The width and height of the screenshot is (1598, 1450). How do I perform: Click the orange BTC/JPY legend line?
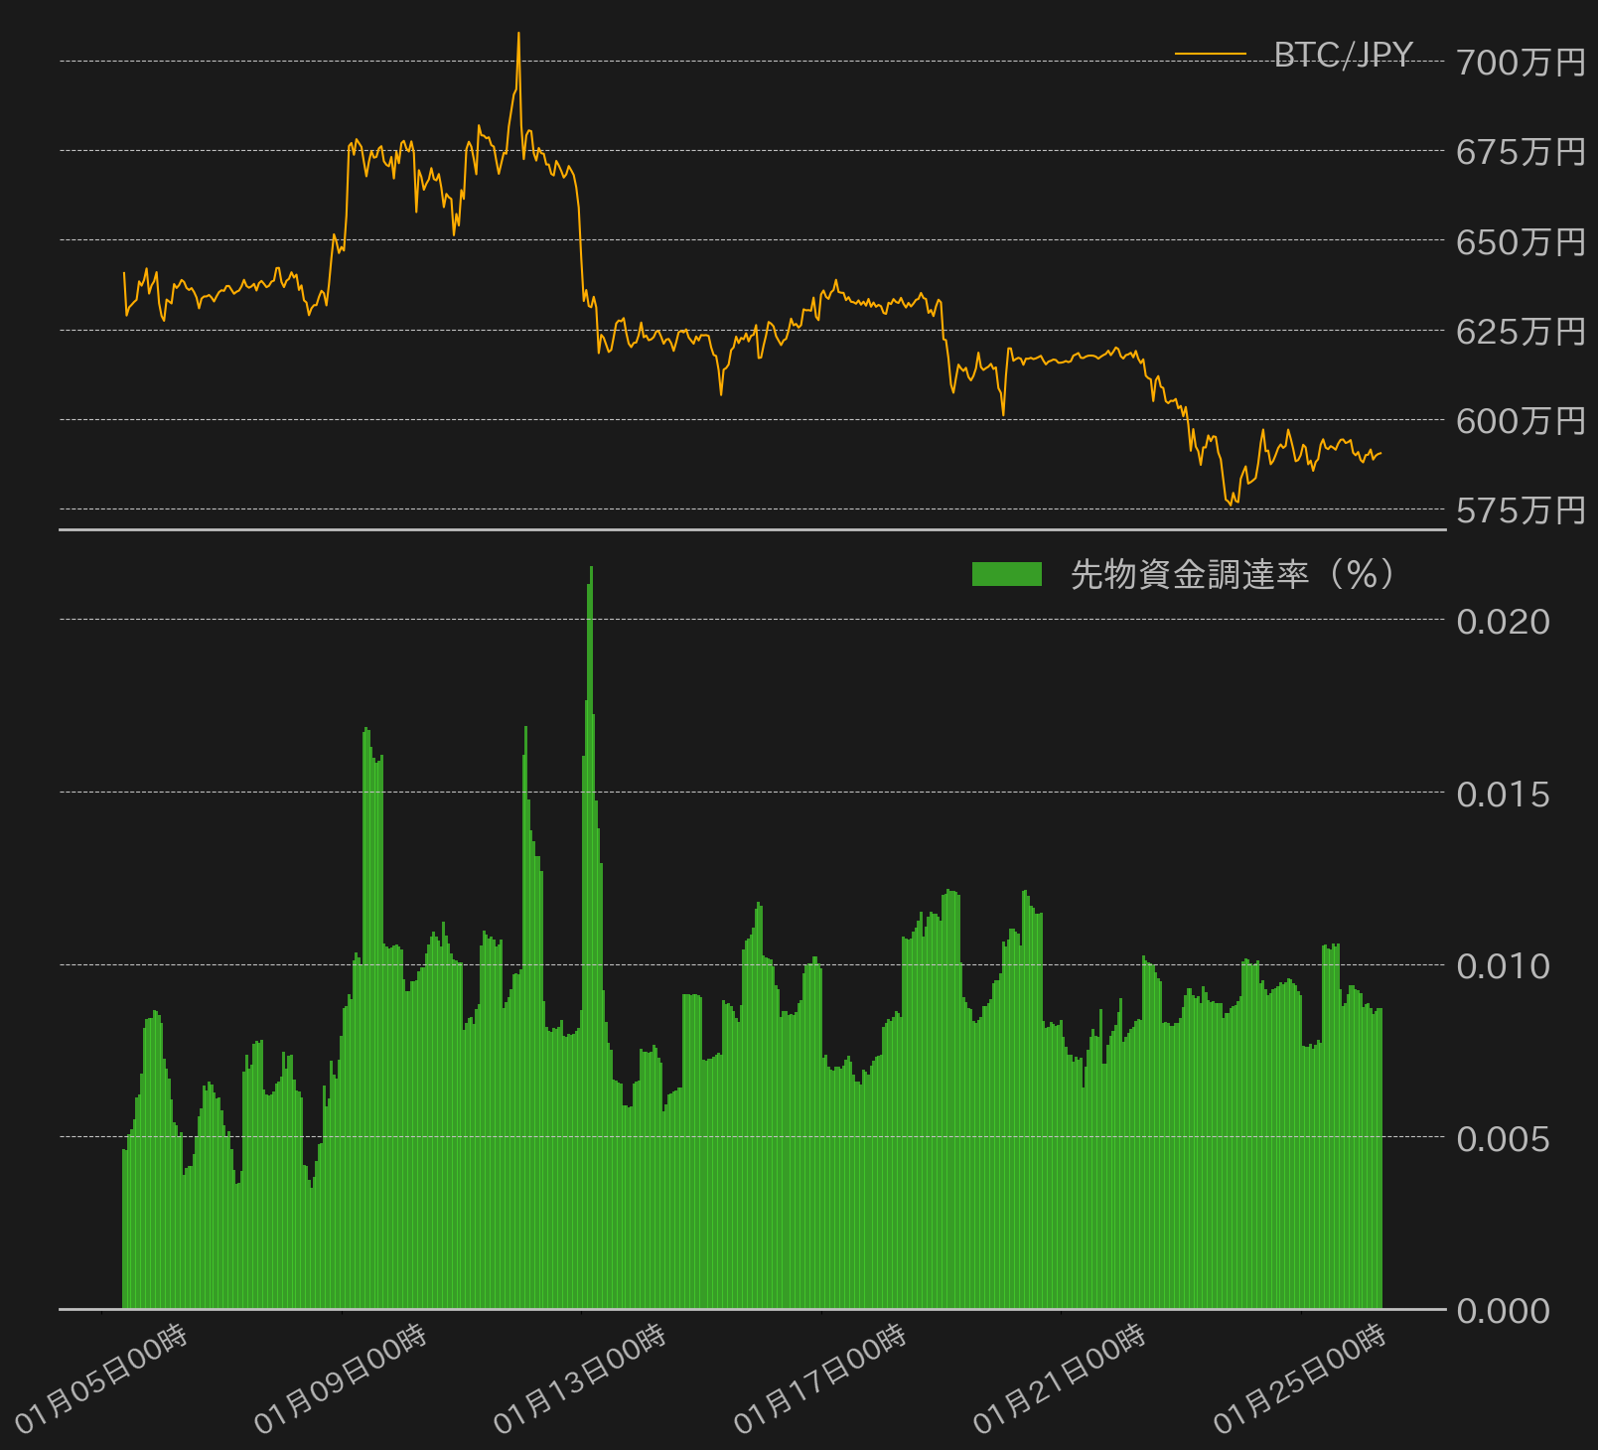[1210, 54]
